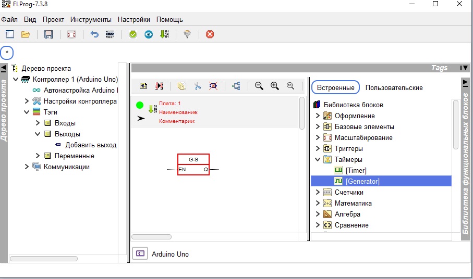Image resolution: width=473 pixels, height=279 pixels.
Task: Toggle the blue eye icon in the toolbar
Action: click(149, 34)
